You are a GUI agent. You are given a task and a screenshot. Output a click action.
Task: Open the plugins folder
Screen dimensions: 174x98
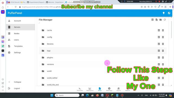coord(103,57)
